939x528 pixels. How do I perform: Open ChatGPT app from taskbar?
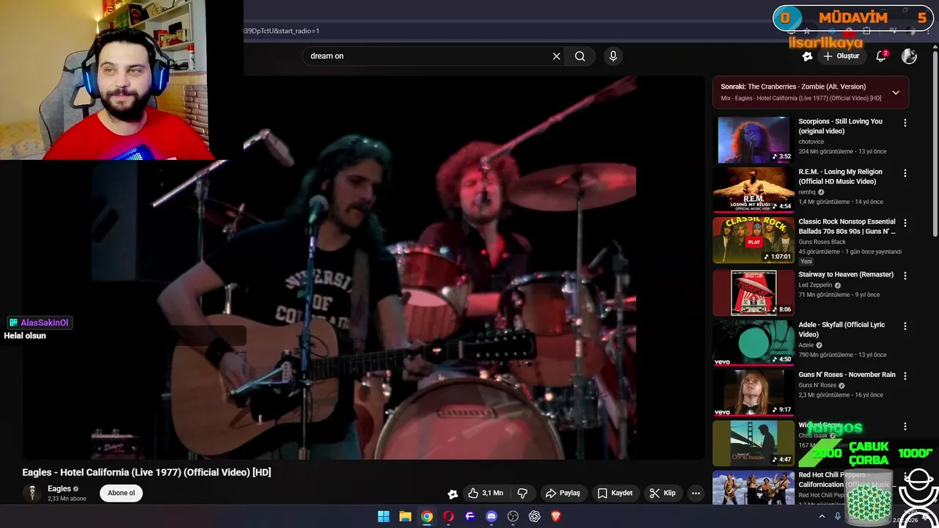pos(535,516)
